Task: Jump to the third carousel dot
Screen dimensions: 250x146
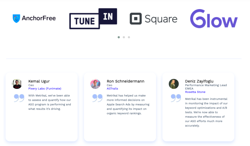Action: coord(129,37)
